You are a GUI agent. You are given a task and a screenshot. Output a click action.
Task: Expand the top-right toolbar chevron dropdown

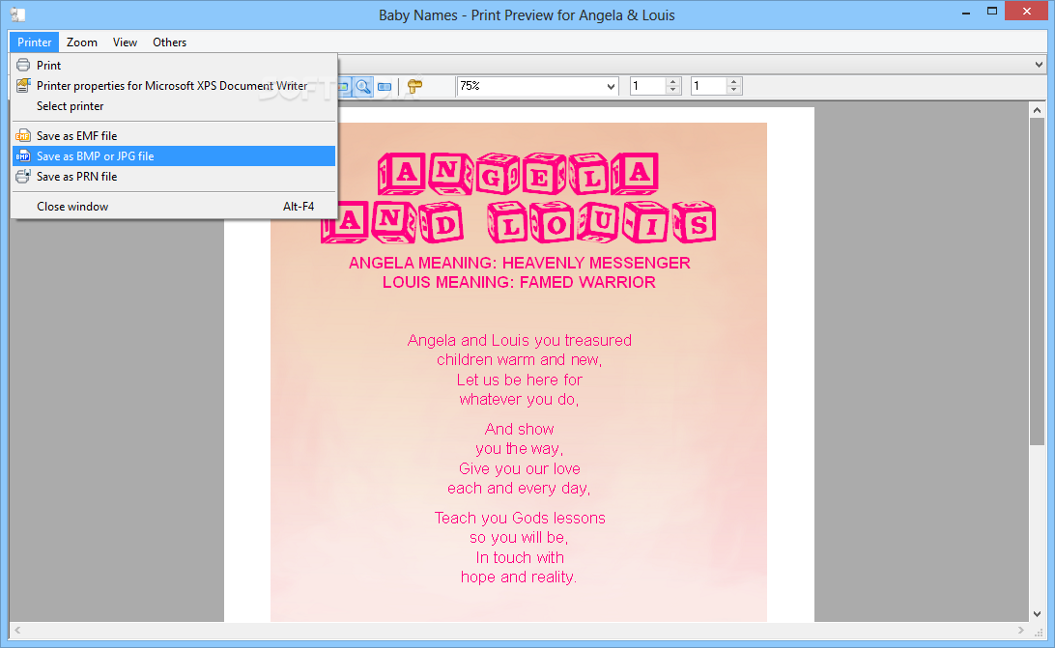[x=1039, y=65]
